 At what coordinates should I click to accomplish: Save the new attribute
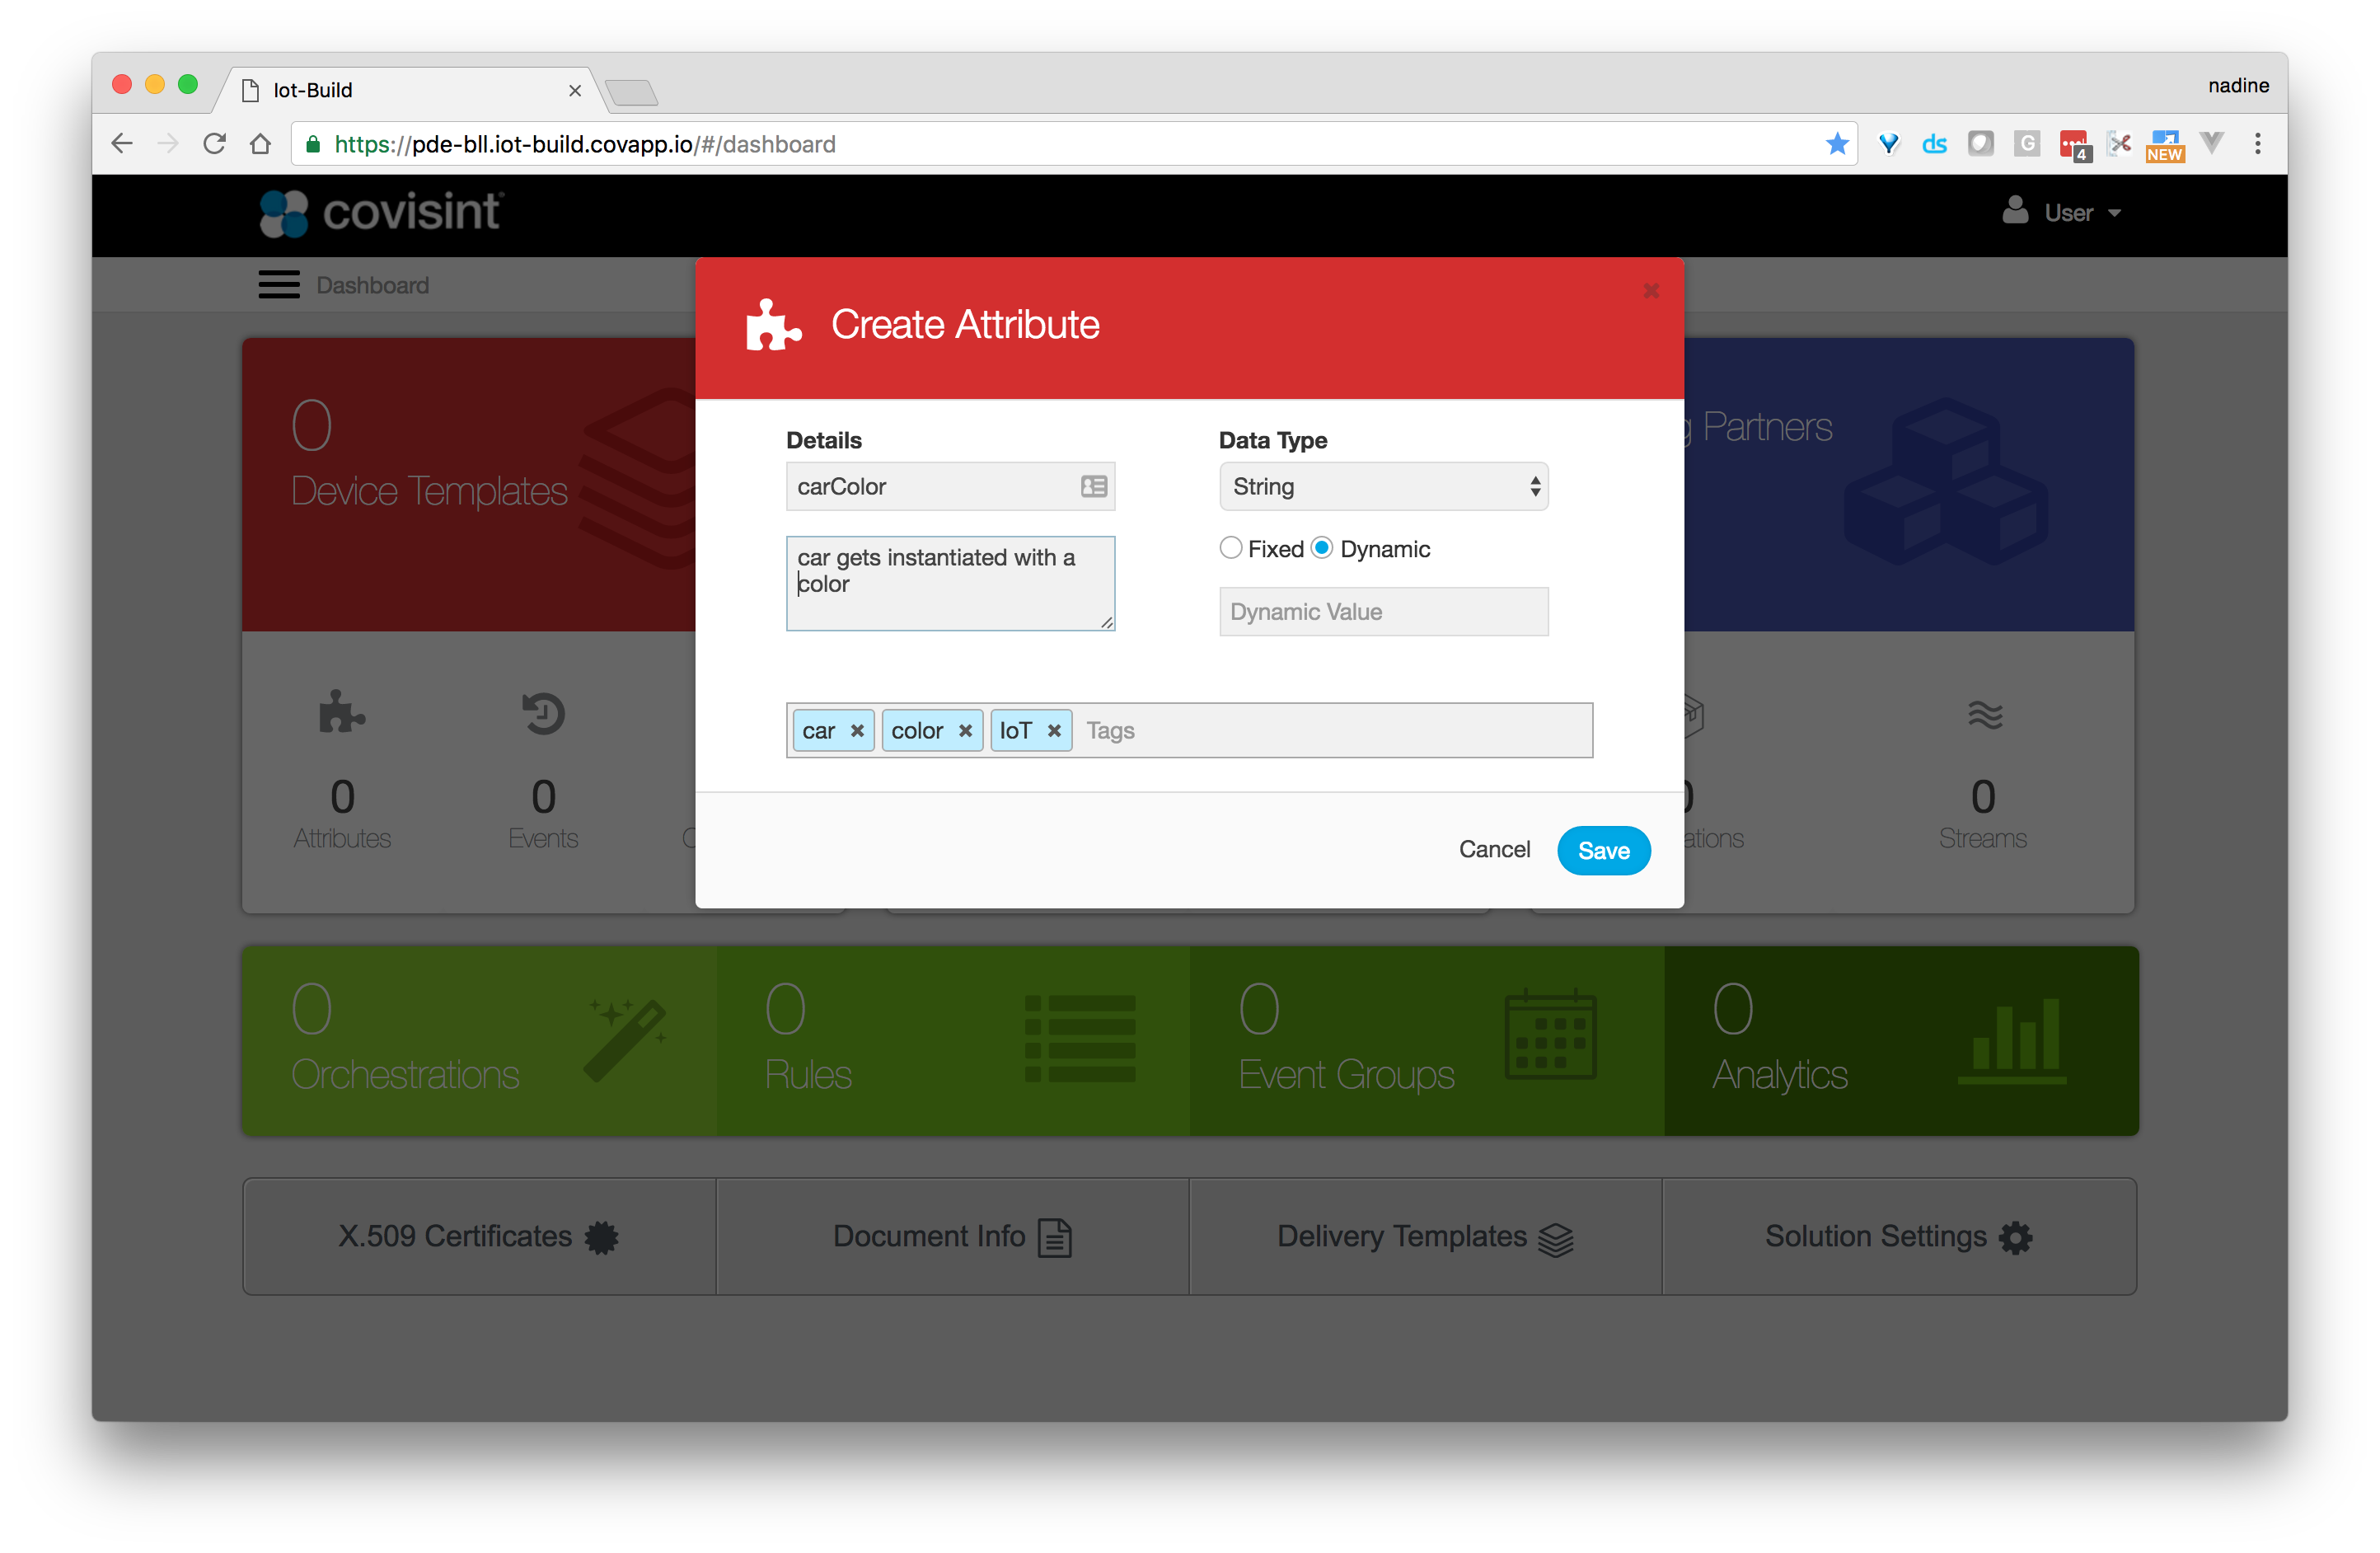[x=1603, y=851]
